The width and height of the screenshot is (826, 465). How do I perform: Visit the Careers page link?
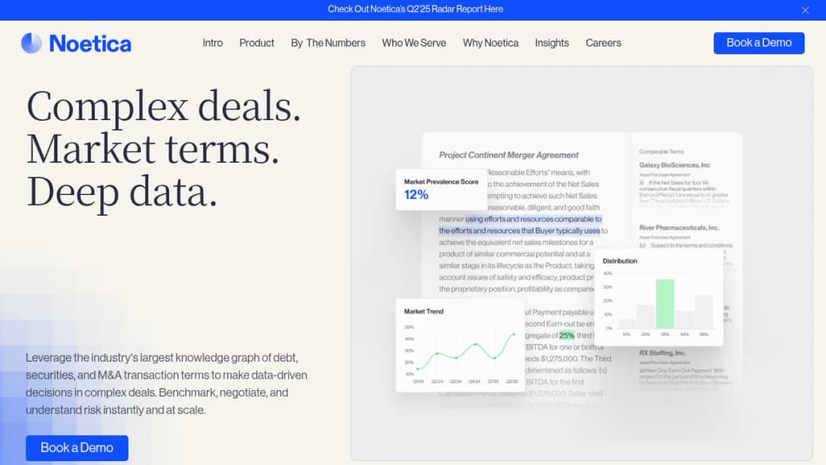pos(603,43)
